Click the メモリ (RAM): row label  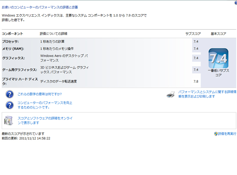[13, 49]
